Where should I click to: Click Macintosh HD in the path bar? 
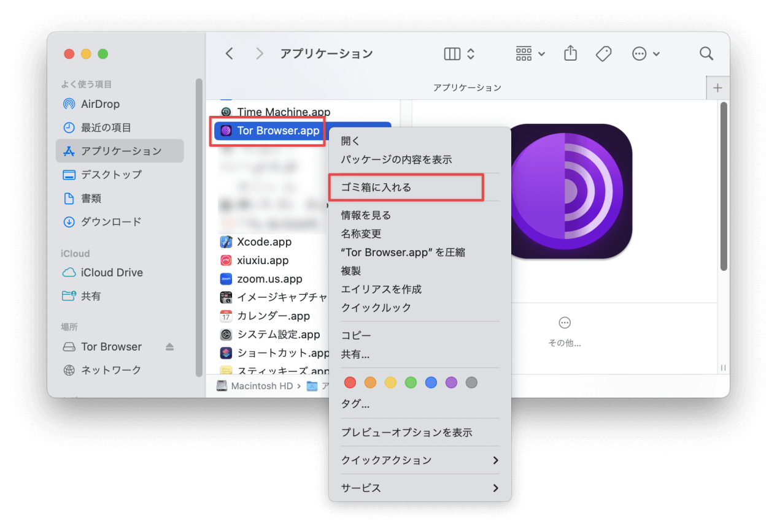tap(255, 386)
